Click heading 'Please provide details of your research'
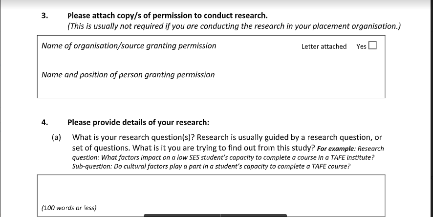 tap(138, 122)
